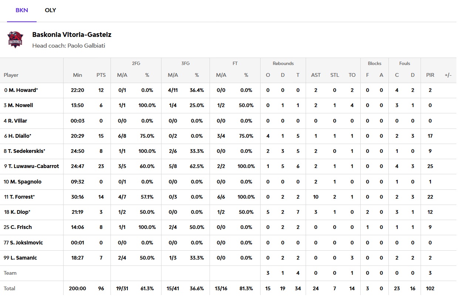Image resolution: width=459 pixels, height=298 pixels.
Task: Click the +/- column header
Action: tap(448, 75)
